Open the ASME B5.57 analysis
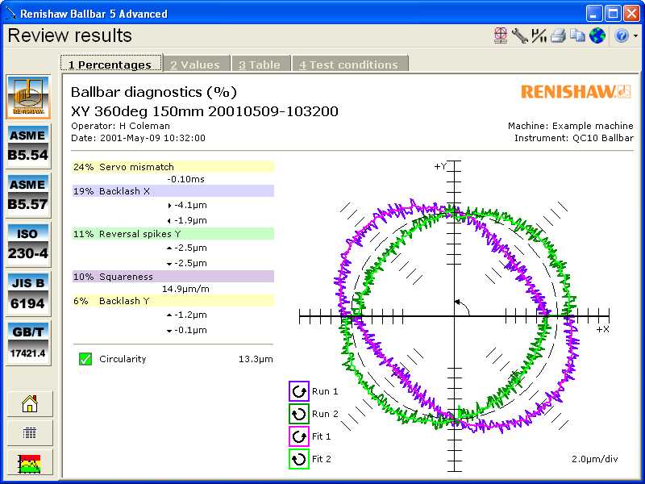 pos(28,195)
